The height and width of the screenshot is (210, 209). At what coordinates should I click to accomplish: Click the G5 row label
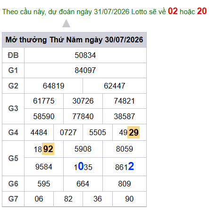pos(13,158)
